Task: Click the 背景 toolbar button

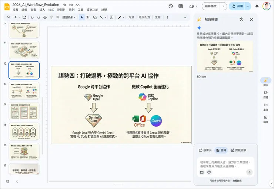Action: [x=131, y=17]
